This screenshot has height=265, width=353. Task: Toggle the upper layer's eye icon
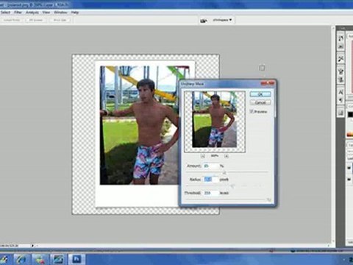[349, 168]
